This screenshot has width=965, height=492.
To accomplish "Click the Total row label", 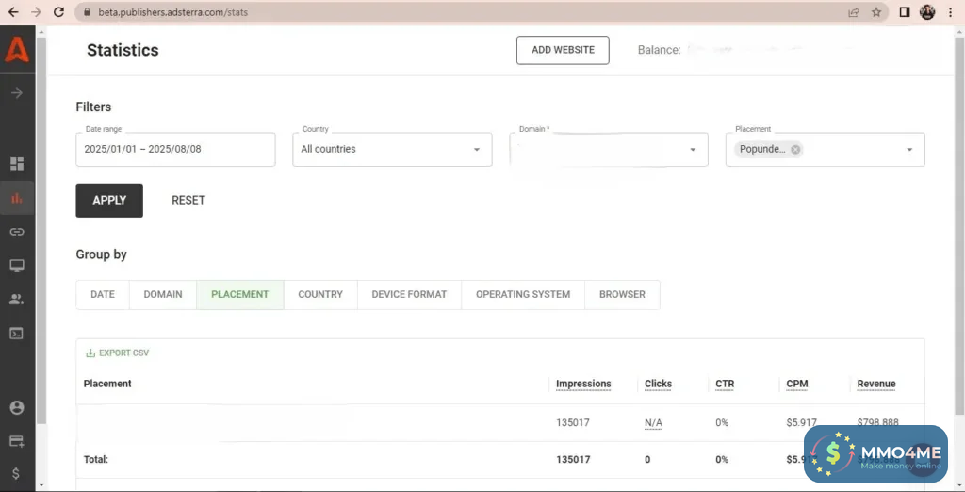I will pyautogui.click(x=96, y=459).
